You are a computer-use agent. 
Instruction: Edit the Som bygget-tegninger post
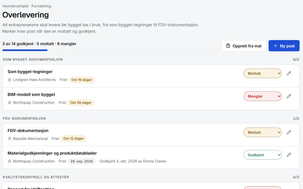click(289, 73)
